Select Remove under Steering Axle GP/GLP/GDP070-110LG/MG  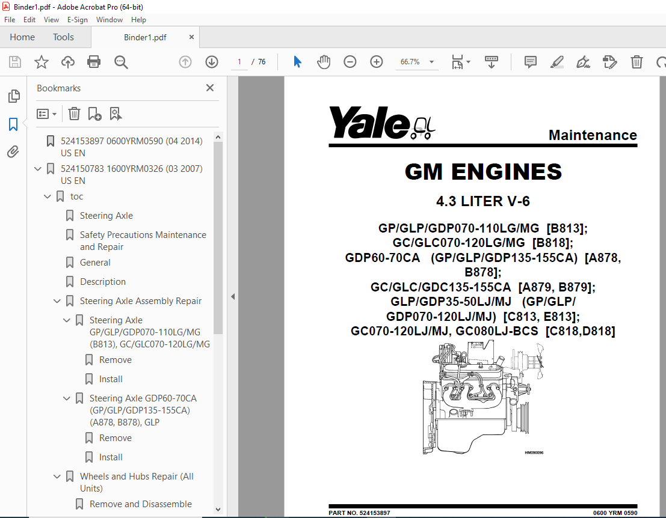pyautogui.click(x=116, y=360)
